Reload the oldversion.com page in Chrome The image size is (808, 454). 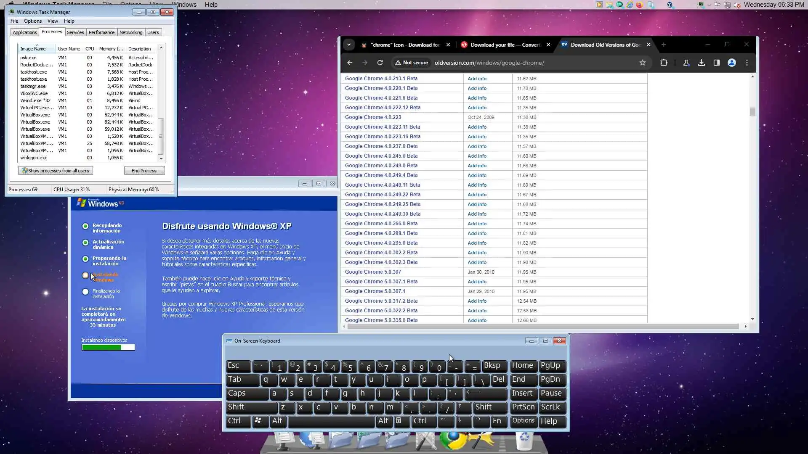380,63
